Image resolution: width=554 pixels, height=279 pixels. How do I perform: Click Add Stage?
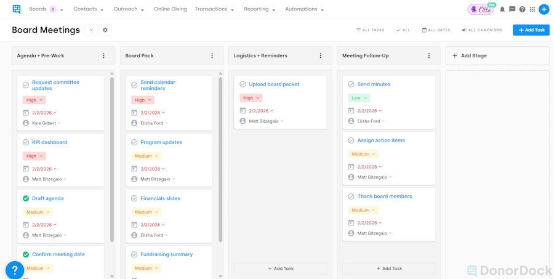tap(497, 55)
